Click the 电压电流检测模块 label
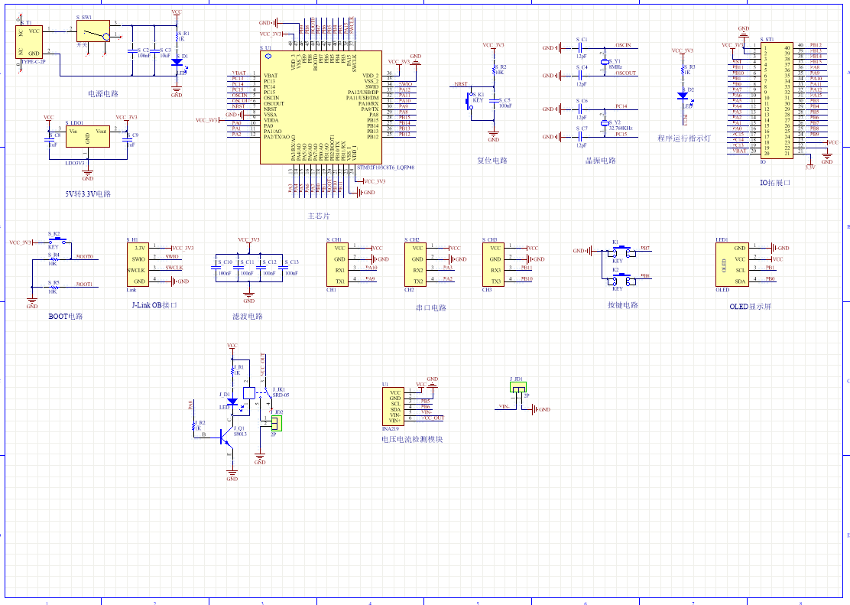850x605 pixels. click(412, 439)
